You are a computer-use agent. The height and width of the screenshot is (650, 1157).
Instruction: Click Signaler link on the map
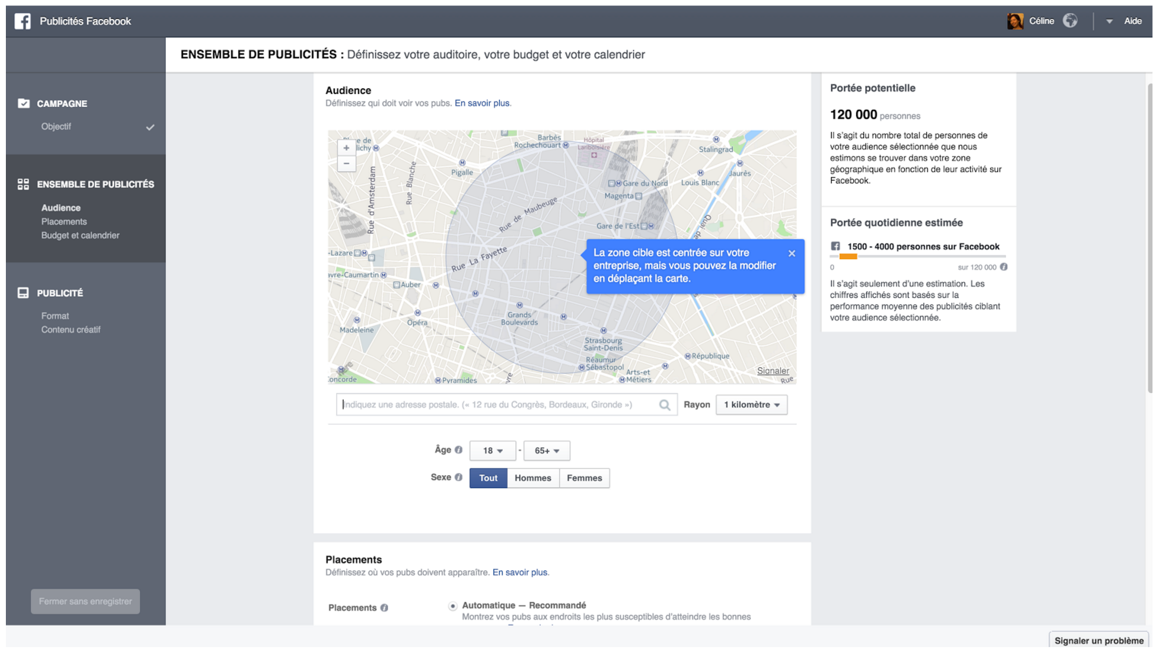[x=773, y=371]
